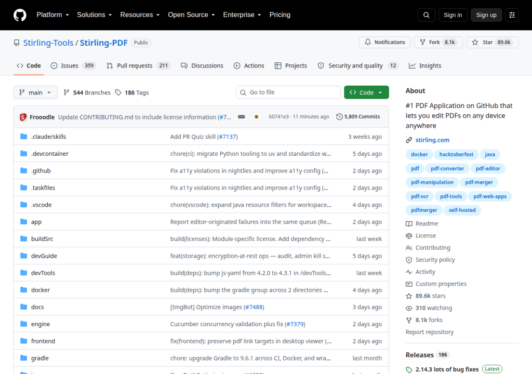The width and height of the screenshot is (532, 374).
Task: Check the orange commit status dot
Action: pos(256,117)
